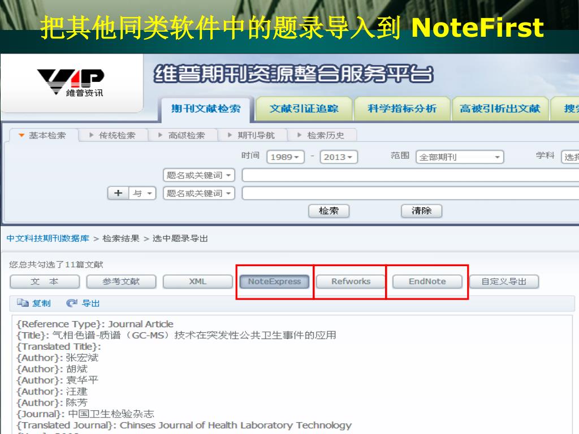Click the {Journal}: 中国卫生检验杂志 line
The width and height of the screenshot is (579, 434).
click(85, 414)
